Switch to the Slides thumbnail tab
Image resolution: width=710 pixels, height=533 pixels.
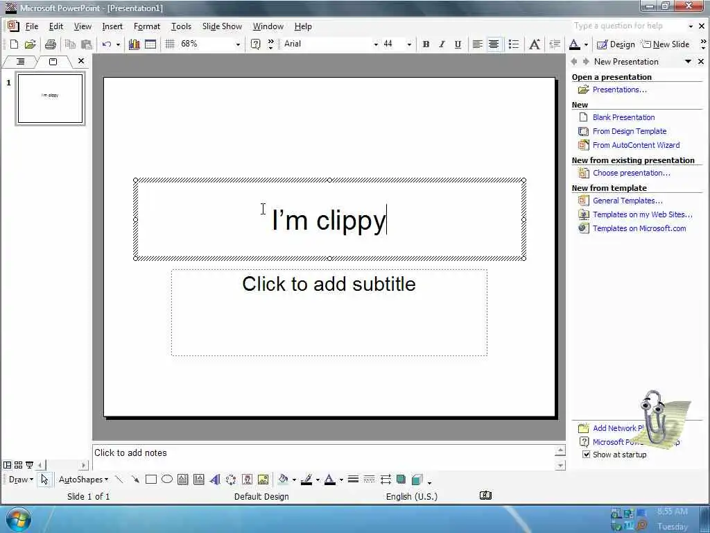coord(53,61)
